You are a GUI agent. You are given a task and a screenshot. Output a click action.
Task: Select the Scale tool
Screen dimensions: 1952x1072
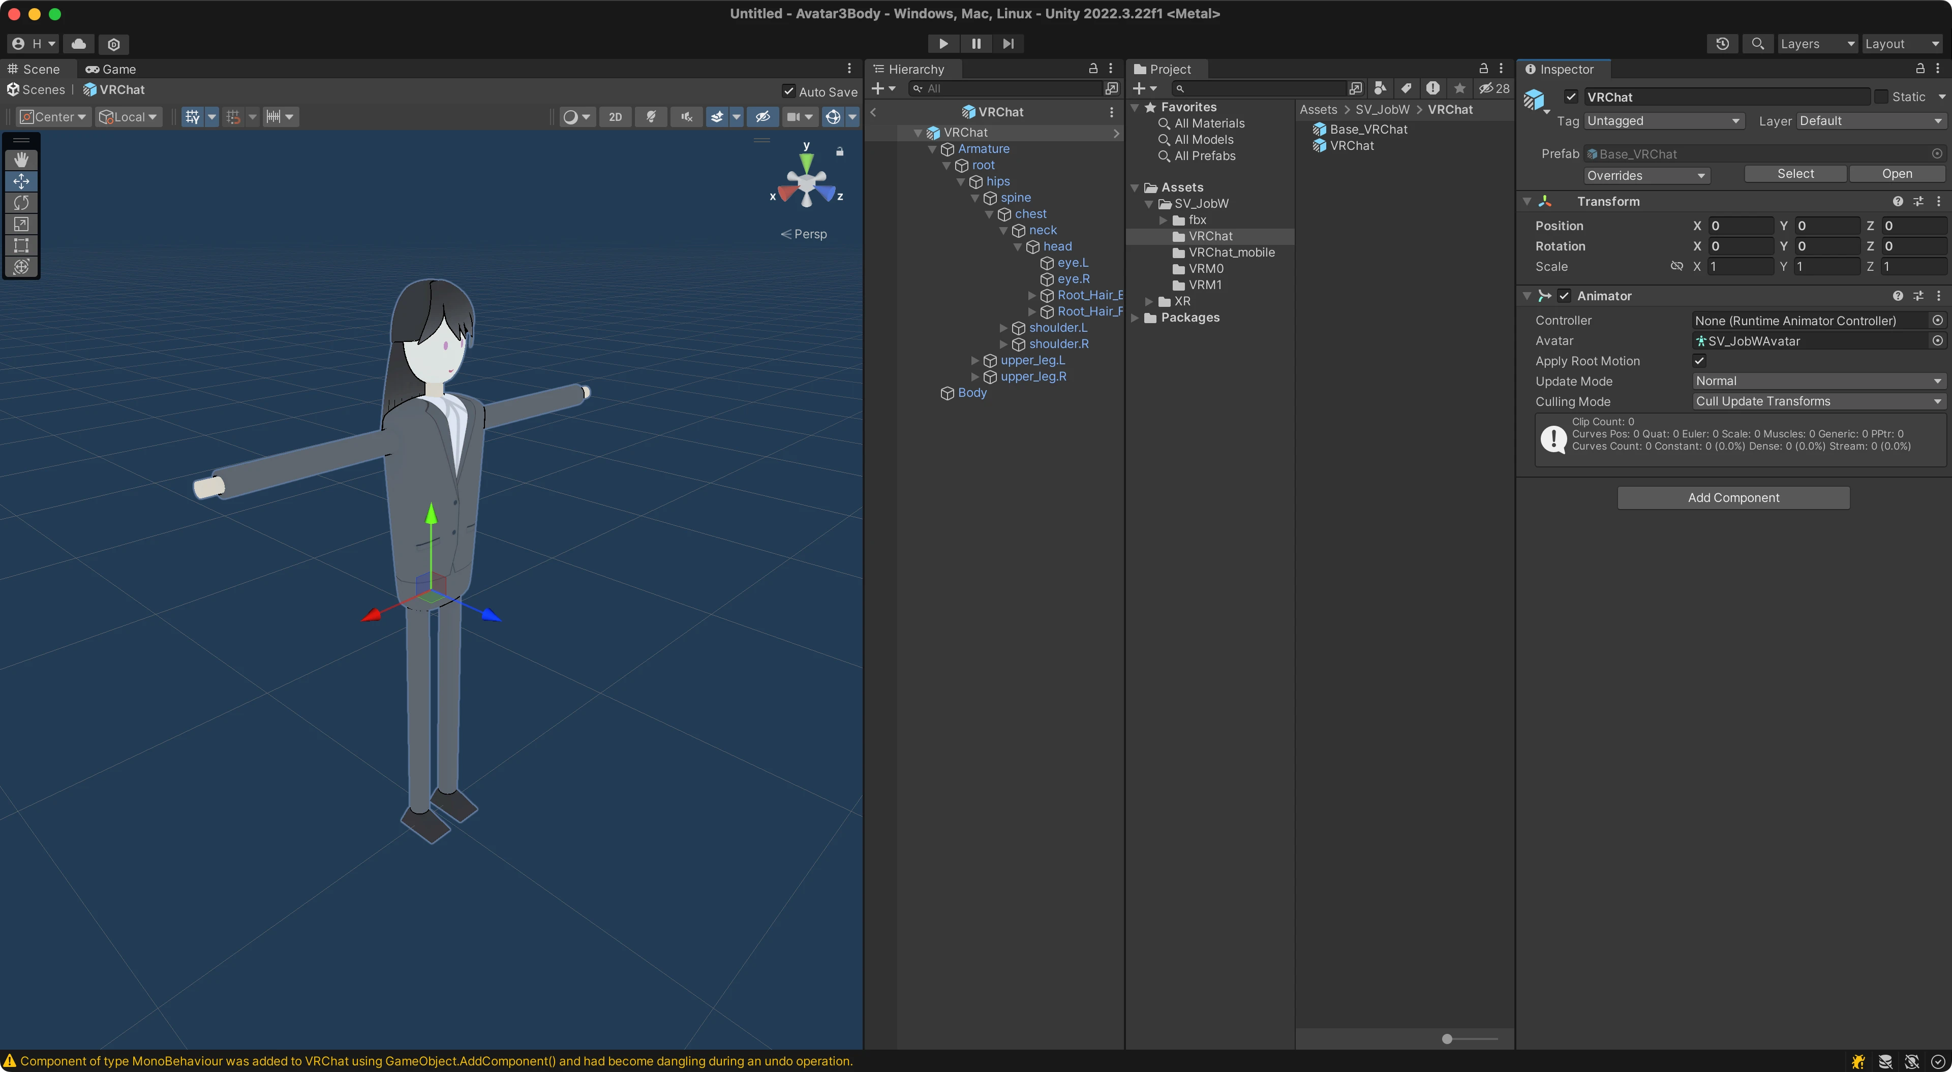pos(21,224)
